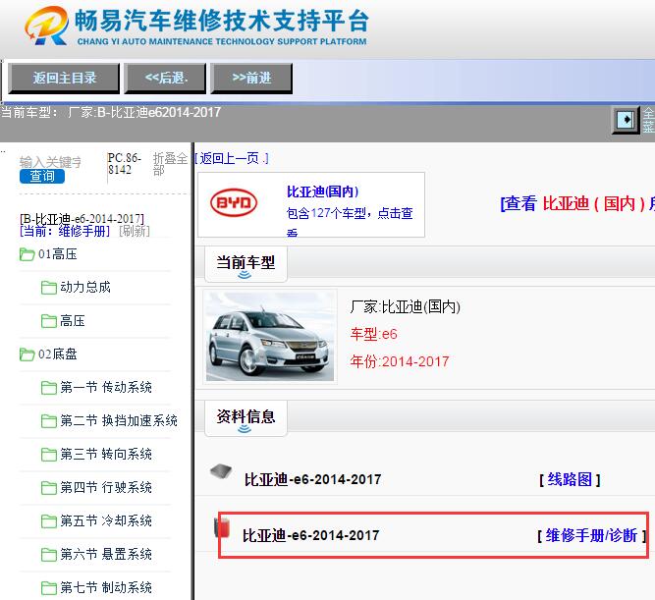This screenshot has width=655, height=600.
Task: Click the gray chip icon beside 线路图 row
Action: 221,471
